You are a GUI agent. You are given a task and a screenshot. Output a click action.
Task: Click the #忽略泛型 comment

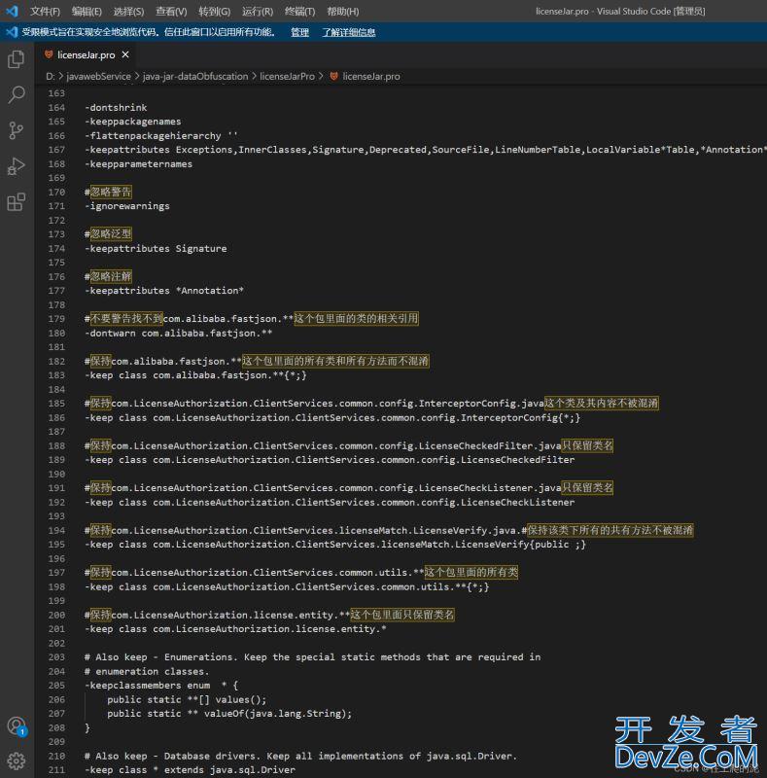click(108, 234)
